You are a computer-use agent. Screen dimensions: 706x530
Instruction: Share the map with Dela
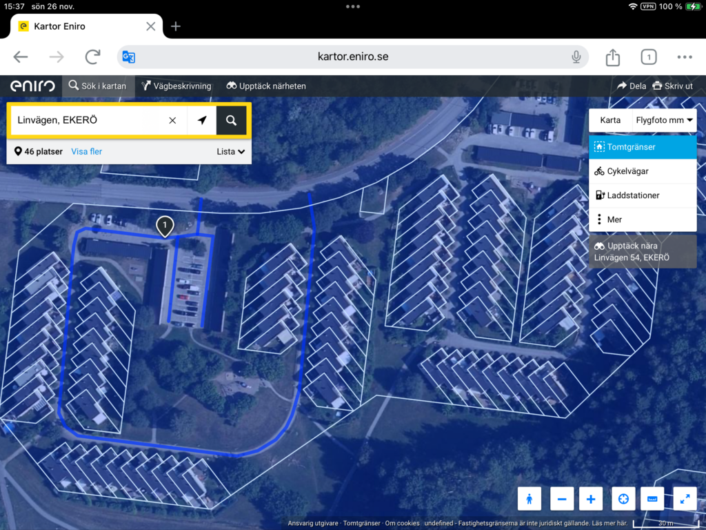(632, 86)
